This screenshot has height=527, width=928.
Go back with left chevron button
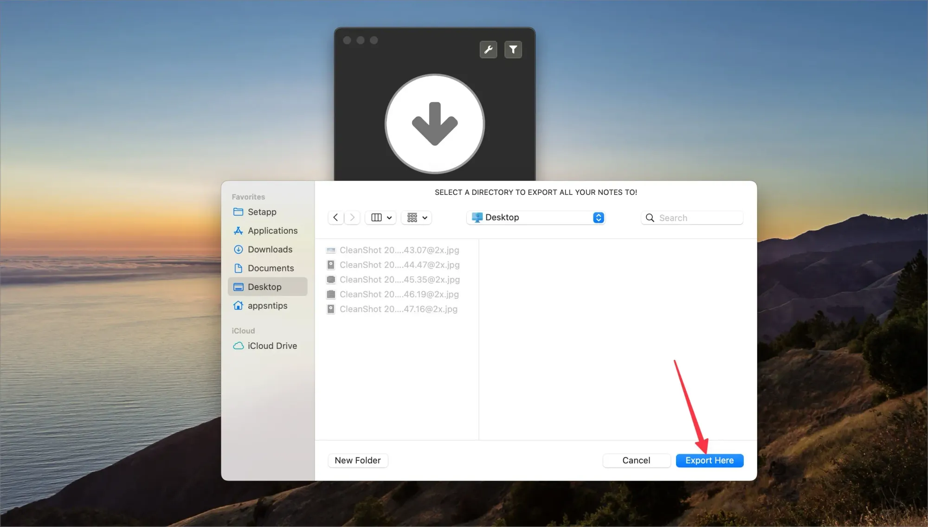335,218
